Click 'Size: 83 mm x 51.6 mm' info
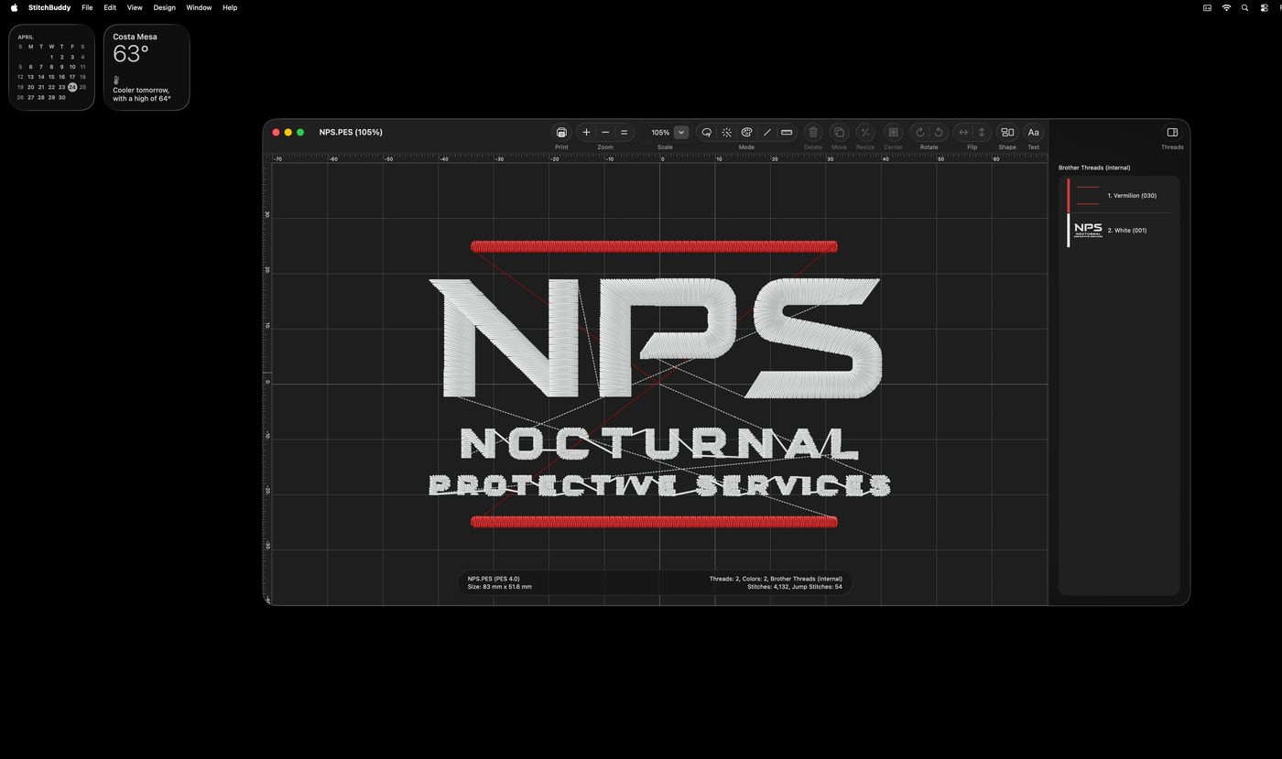The height and width of the screenshot is (759, 1282). point(500,587)
